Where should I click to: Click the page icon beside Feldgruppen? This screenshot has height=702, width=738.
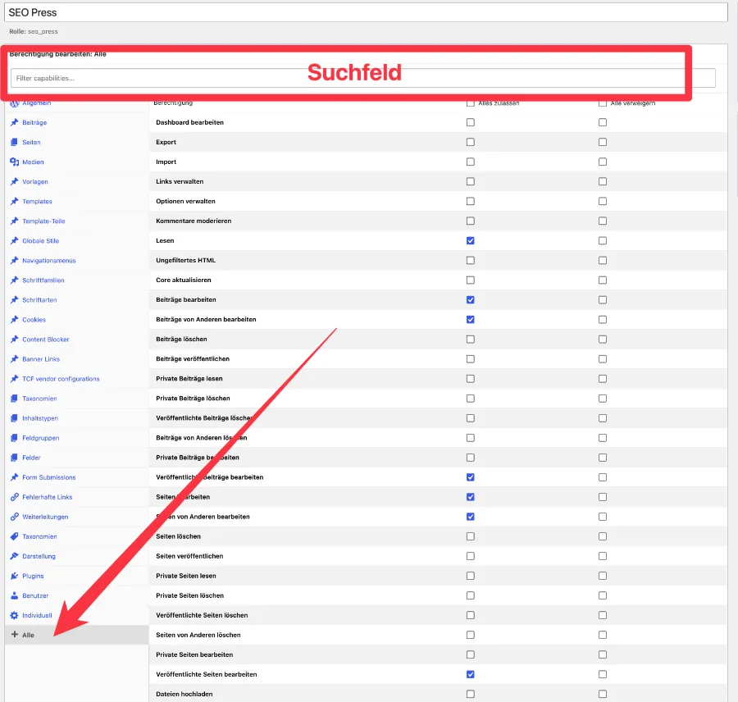point(14,438)
